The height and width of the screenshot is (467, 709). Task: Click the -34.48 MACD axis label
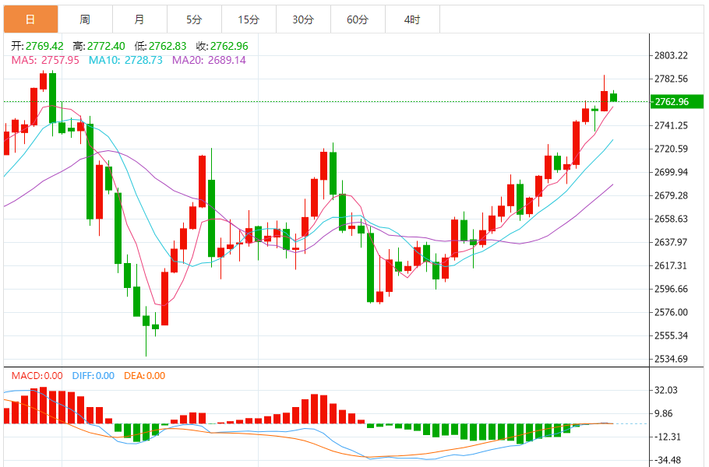[x=668, y=460]
